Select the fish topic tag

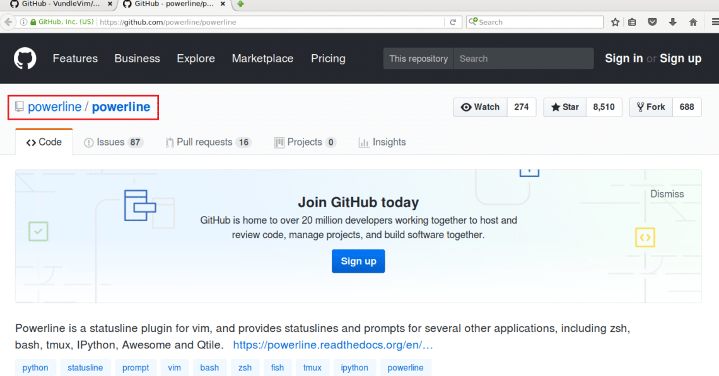point(278,368)
